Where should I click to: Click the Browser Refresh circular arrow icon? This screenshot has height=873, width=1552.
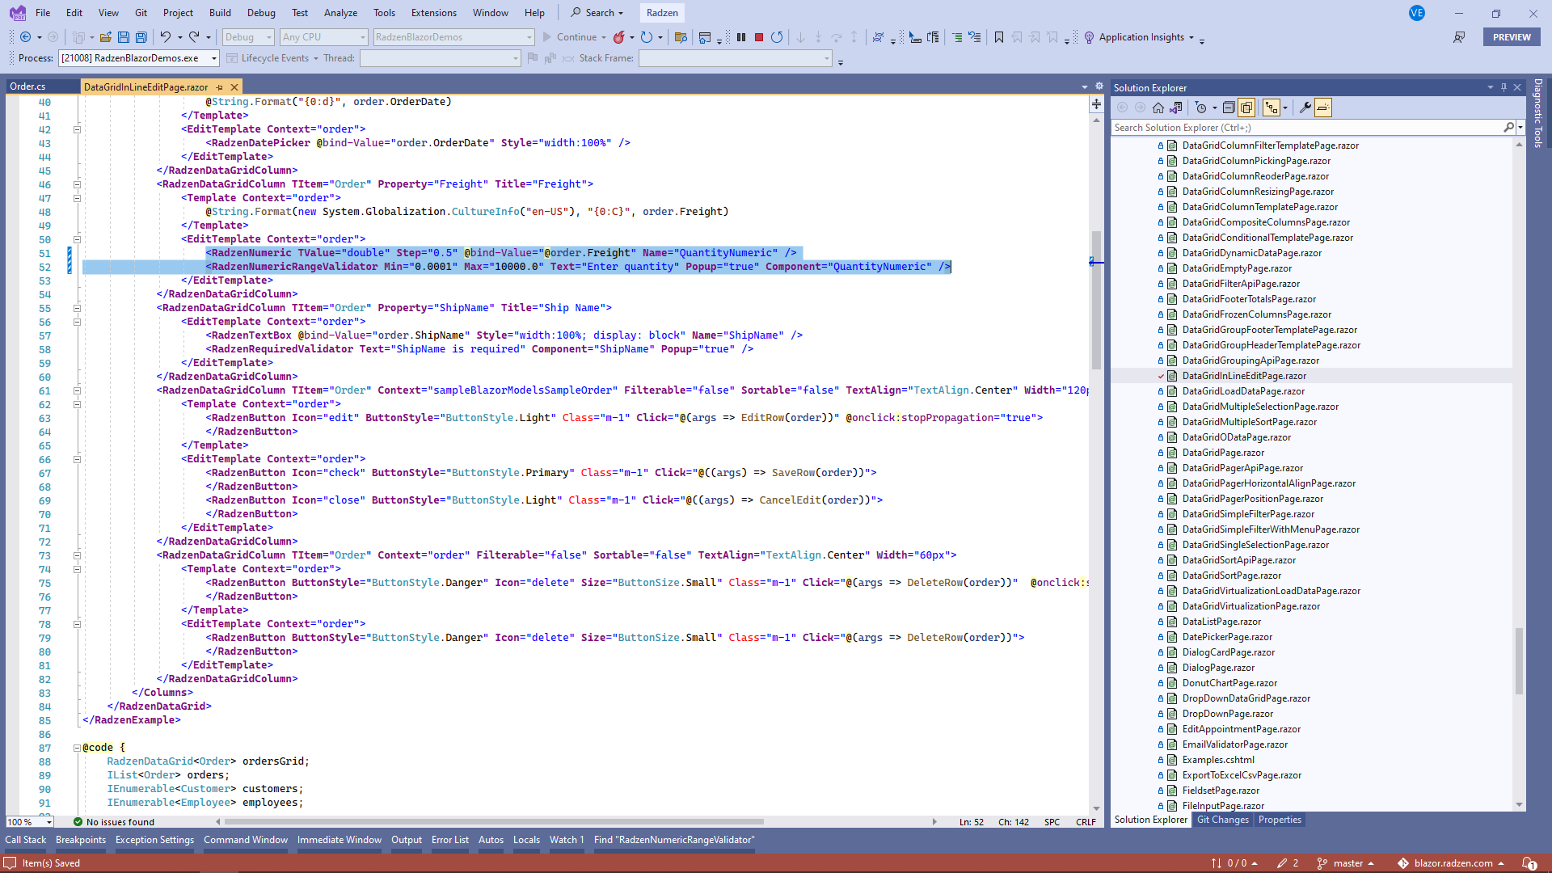tap(647, 37)
